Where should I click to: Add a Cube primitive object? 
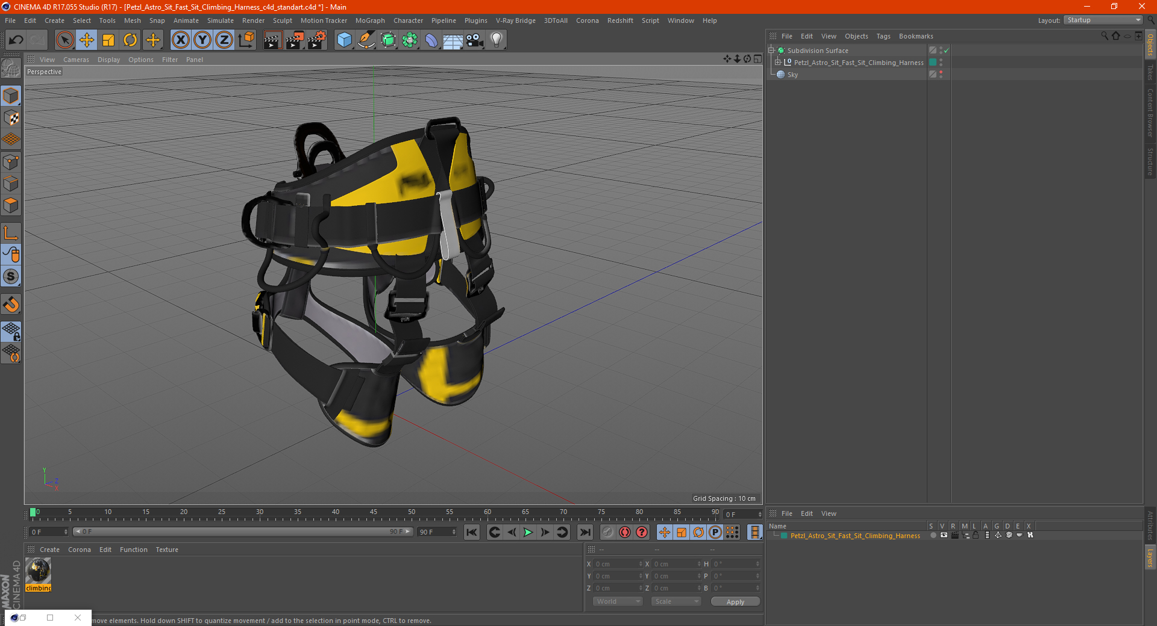pos(344,40)
